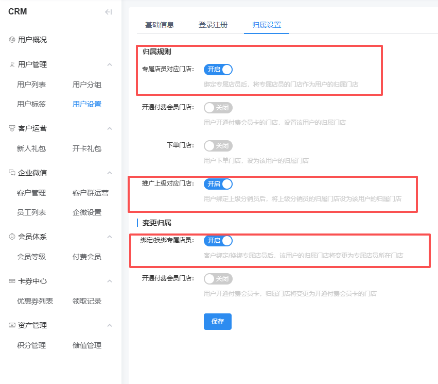Click the 企业微信 chat icon
The width and height of the screenshot is (438, 384).
pyautogui.click(x=12, y=173)
